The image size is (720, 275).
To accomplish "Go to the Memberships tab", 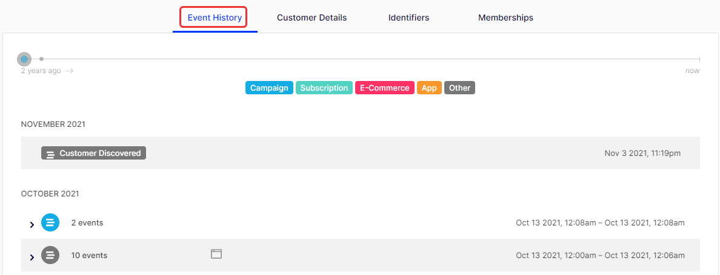I will pos(505,18).
